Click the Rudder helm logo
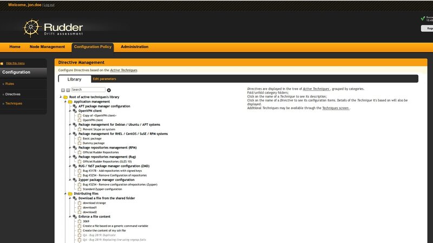The image size is (433, 243). (x=31, y=28)
